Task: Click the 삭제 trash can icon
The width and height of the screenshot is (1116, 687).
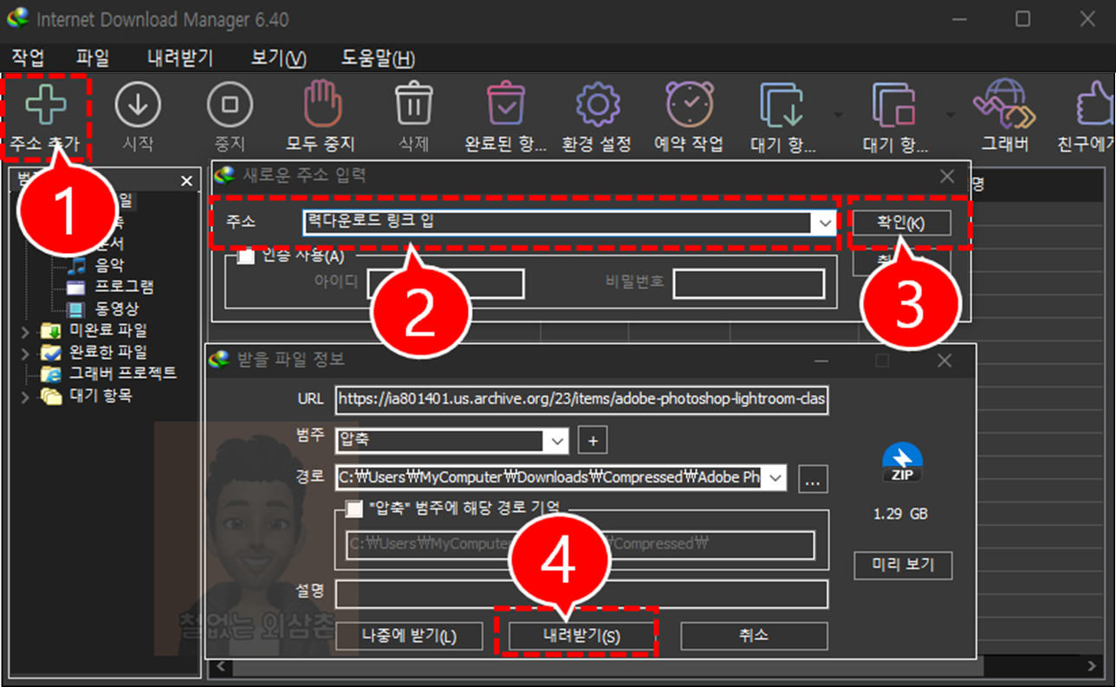Action: point(413,105)
